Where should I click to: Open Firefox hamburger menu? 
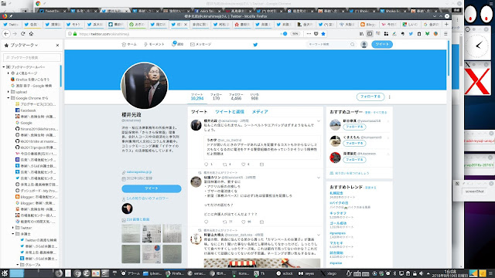(x=445, y=34)
